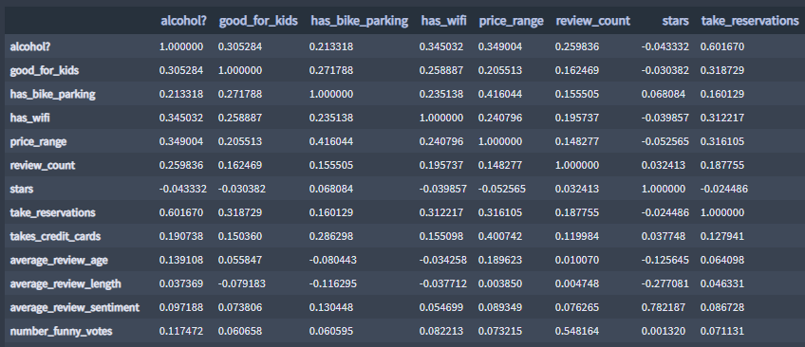Click the 'review_count' column header
This screenshot has height=347, width=805.
point(592,21)
